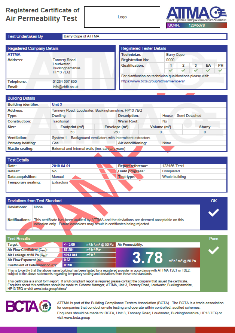This screenshot has width=235, height=333.
Task: Click the Logo placeholder box
Action: pyautogui.click(x=122, y=17)
